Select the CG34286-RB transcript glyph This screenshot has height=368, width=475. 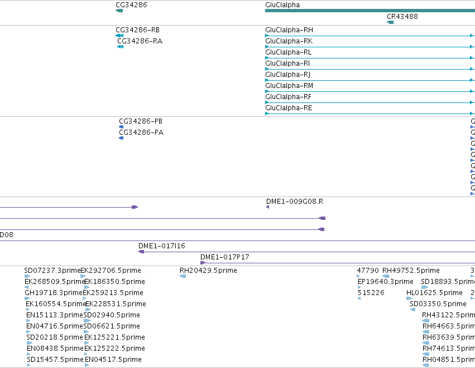point(119,36)
